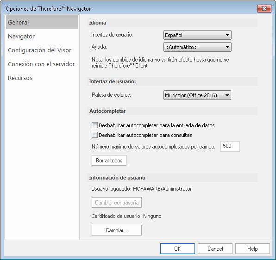Click the Cancel button
The height and width of the screenshot is (260, 276).
click(x=215, y=248)
